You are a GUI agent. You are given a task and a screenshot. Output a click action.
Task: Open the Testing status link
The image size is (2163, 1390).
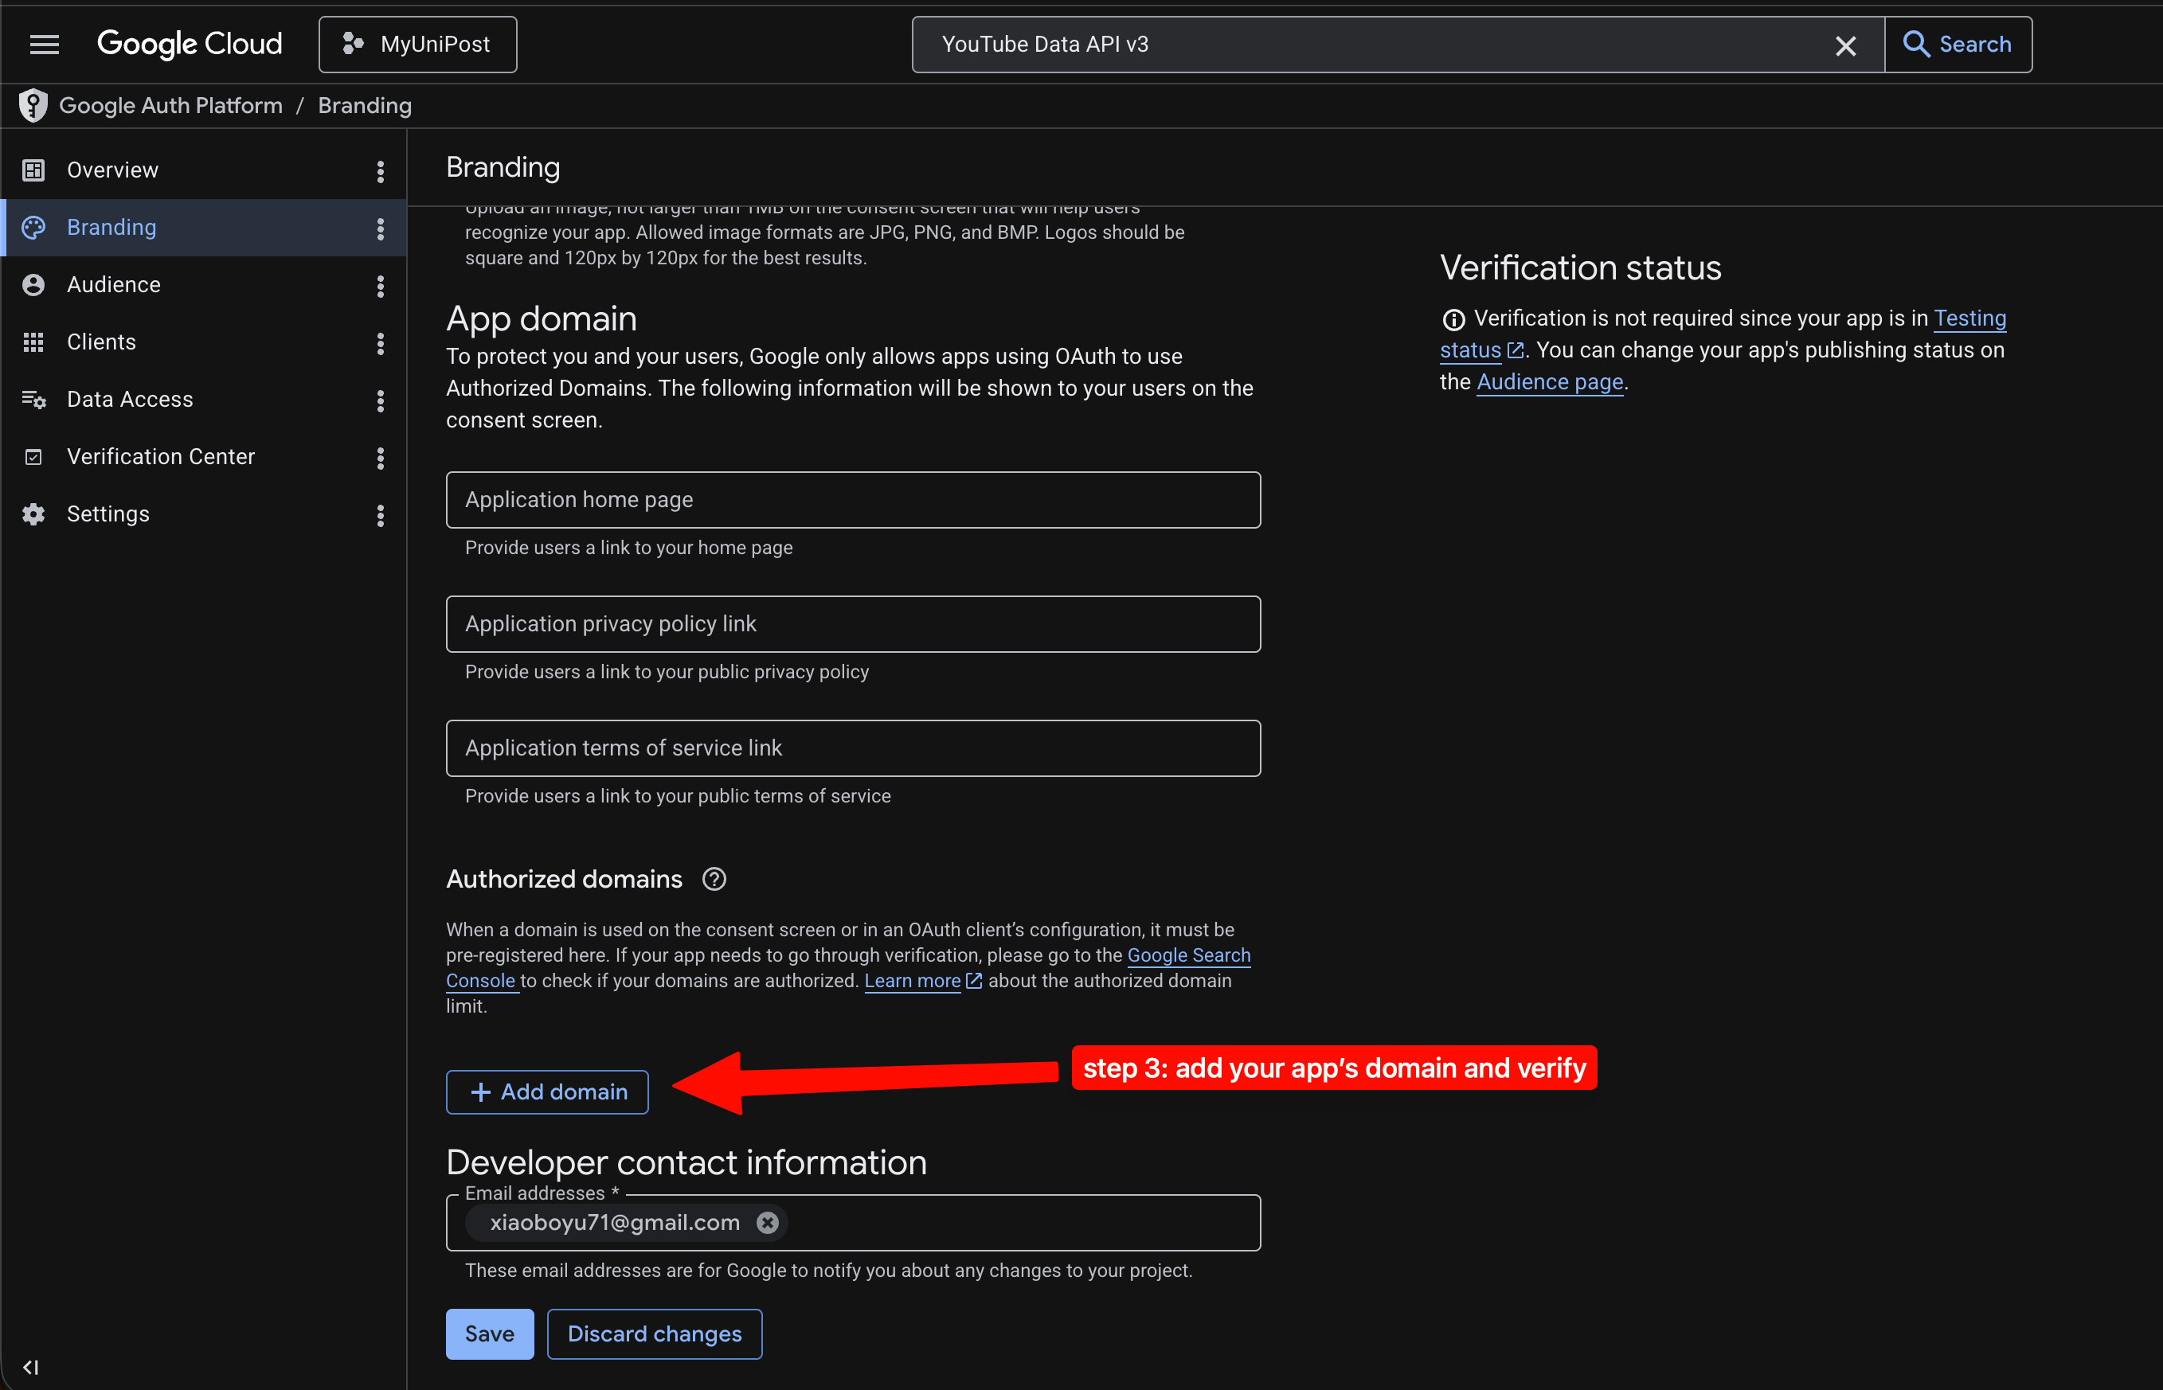click(x=1969, y=318)
